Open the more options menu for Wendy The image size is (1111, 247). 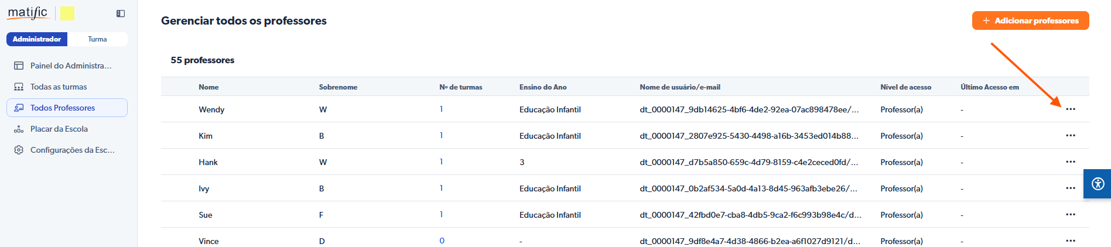click(x=1070, y=109)
